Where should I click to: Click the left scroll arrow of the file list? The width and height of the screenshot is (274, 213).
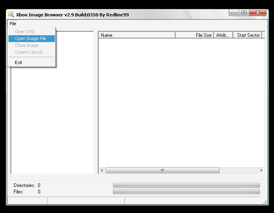click(102, 170)
